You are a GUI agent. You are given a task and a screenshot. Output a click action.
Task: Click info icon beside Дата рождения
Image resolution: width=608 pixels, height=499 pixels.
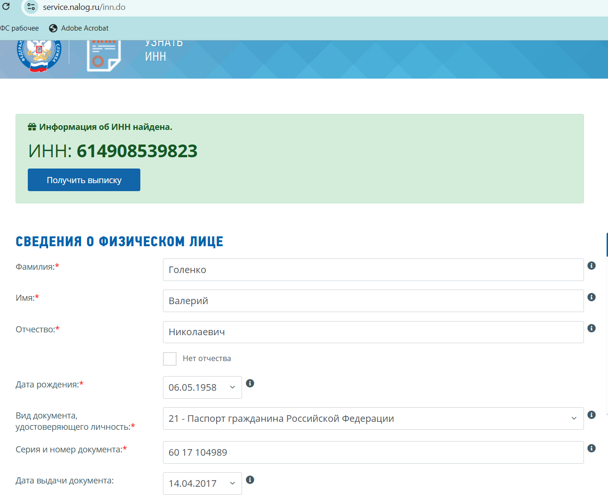250,383
